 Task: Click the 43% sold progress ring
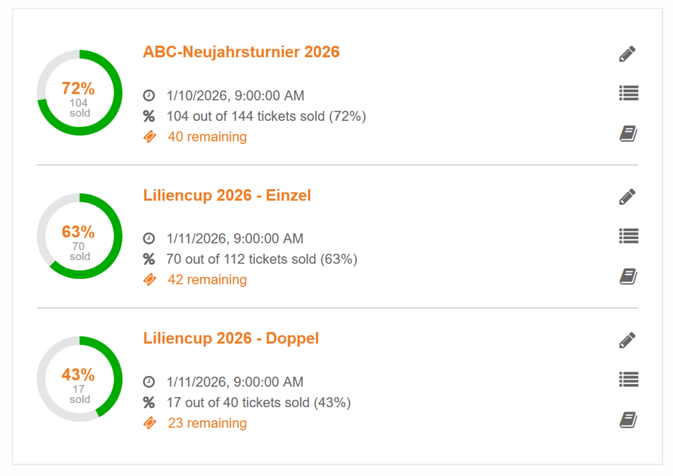point(80,379)
